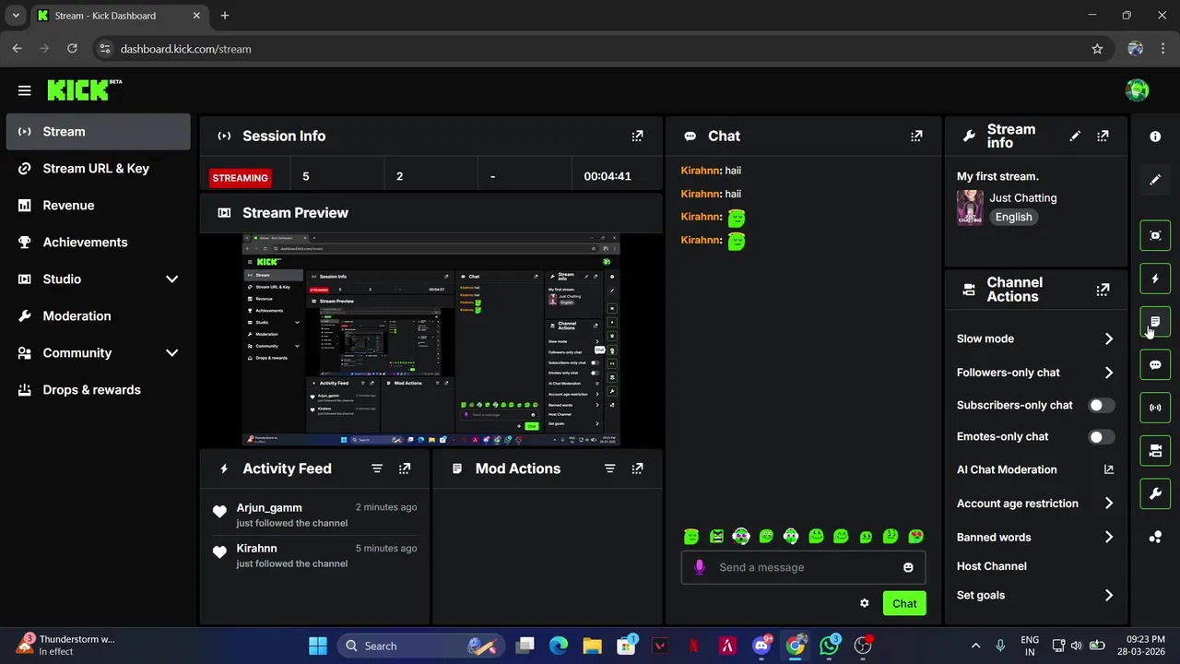
Task: Click the English language tag
Action: (x=1013, y=217)
